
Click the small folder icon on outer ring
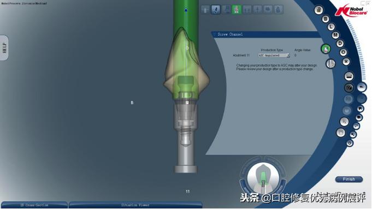tap(359, 117)
